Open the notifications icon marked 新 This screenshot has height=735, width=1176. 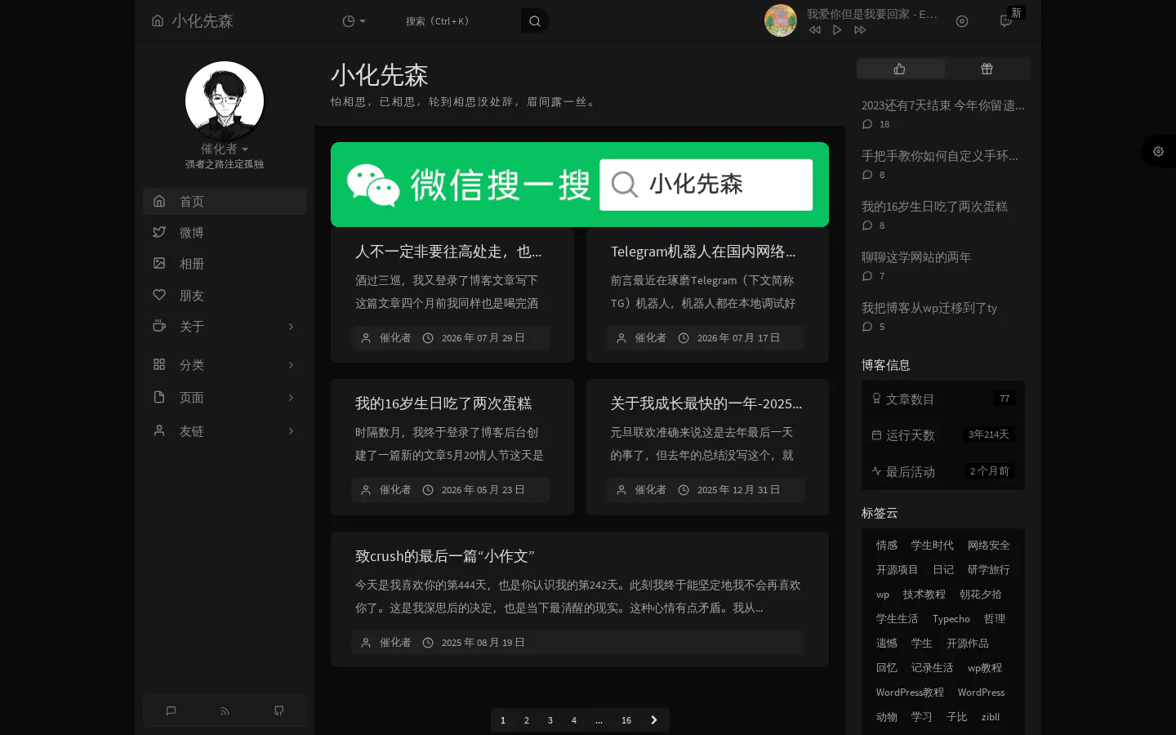(x=1006, y=21)
